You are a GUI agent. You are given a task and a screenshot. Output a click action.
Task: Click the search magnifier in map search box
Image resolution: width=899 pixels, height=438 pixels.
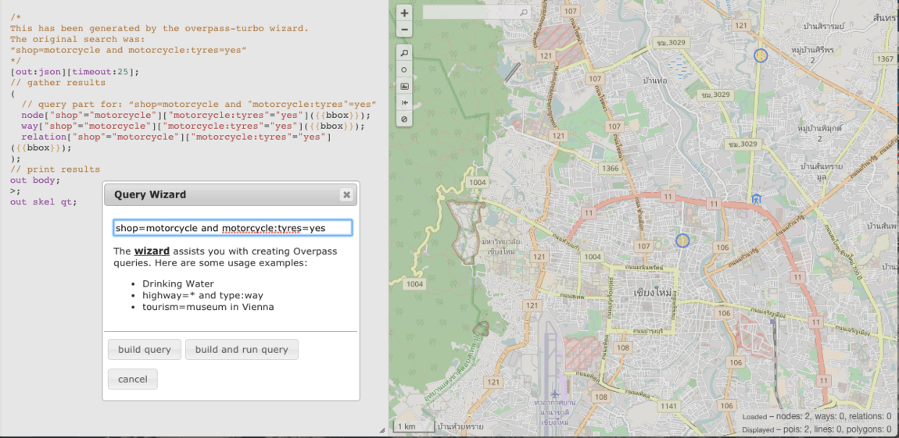tap(524, 12)
